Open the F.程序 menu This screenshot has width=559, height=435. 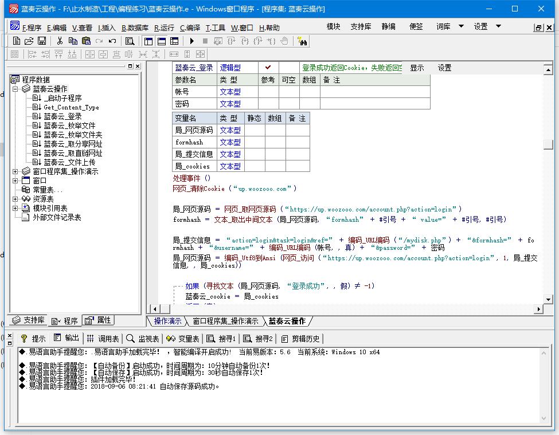32,28
